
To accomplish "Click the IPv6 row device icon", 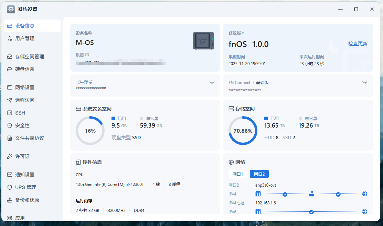I will [258, 212].
